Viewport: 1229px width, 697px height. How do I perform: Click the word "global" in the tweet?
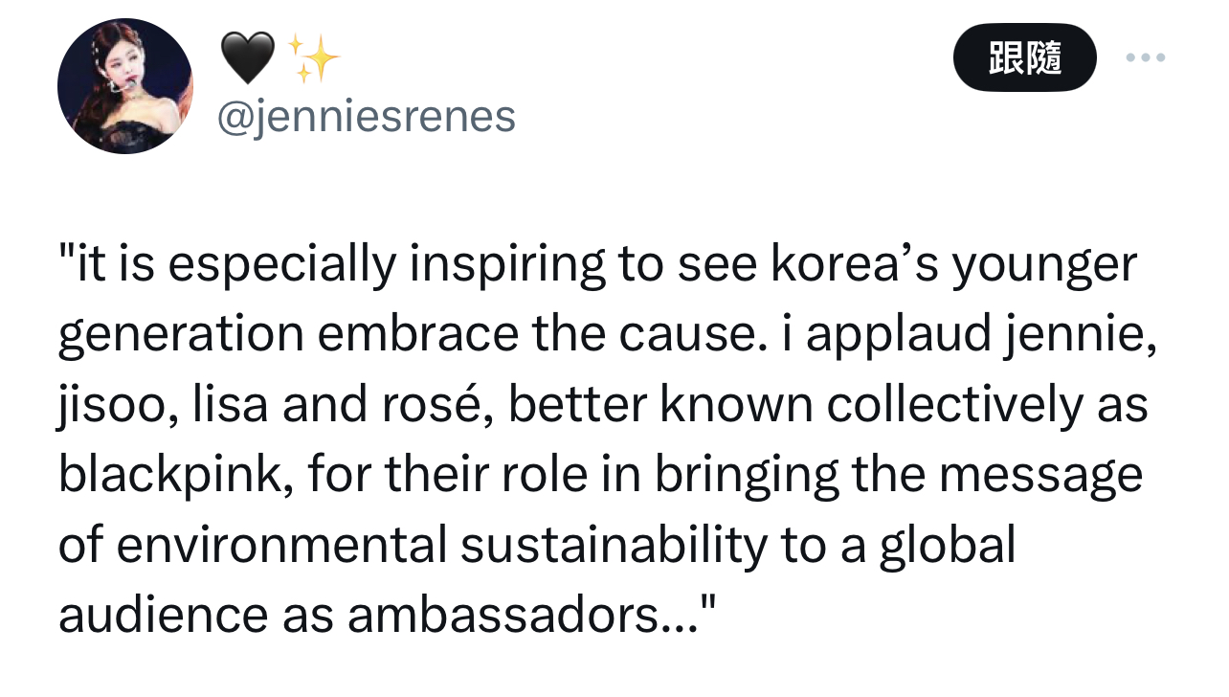(x=946, y=546)
